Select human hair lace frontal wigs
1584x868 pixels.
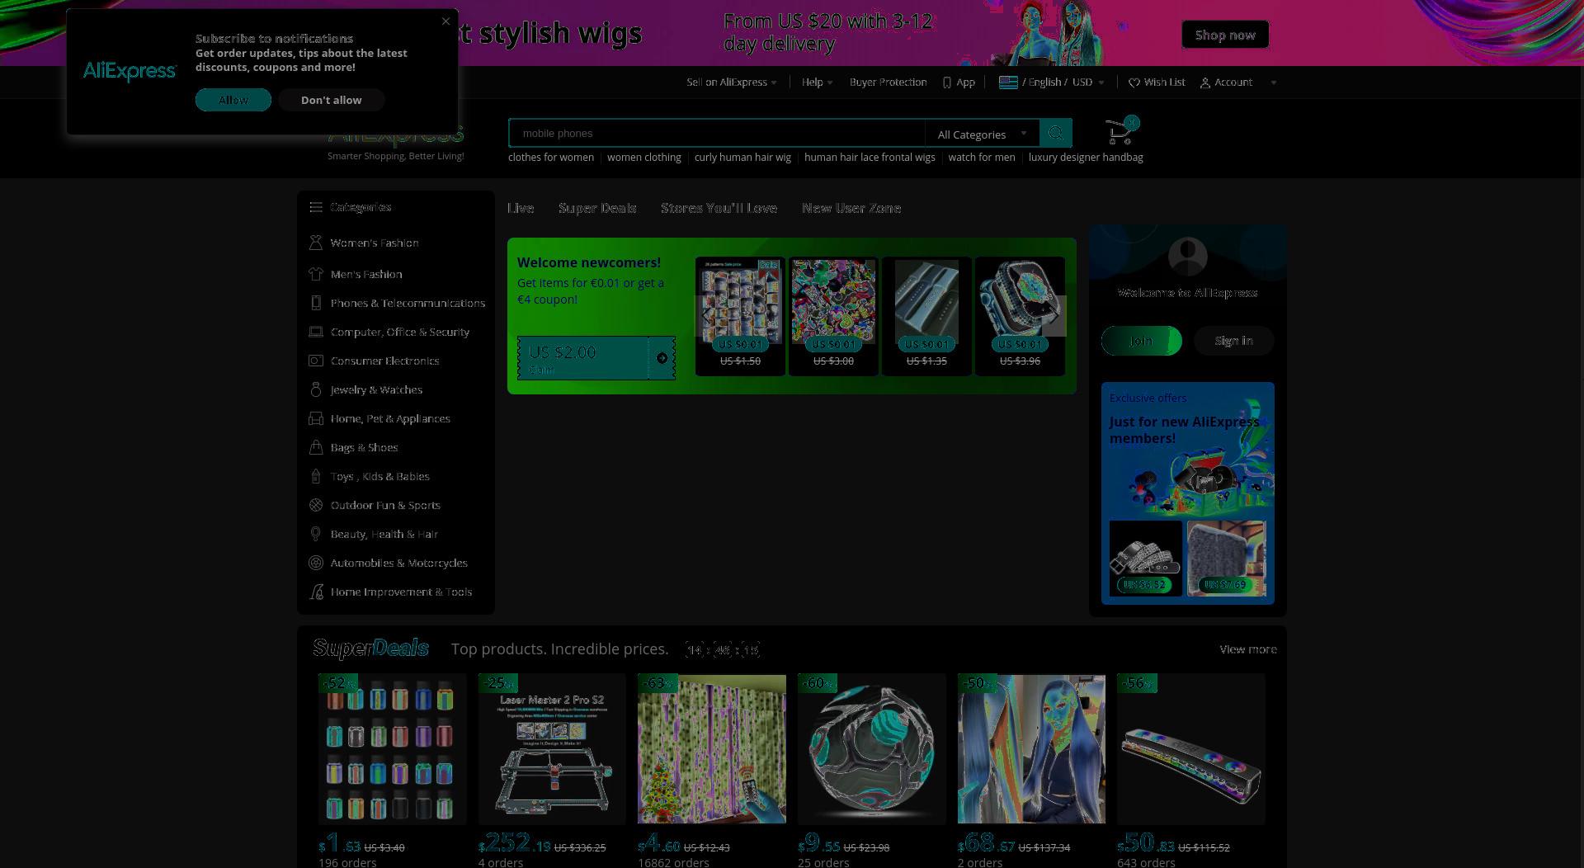pyautogui.click(x=870, y=158)
